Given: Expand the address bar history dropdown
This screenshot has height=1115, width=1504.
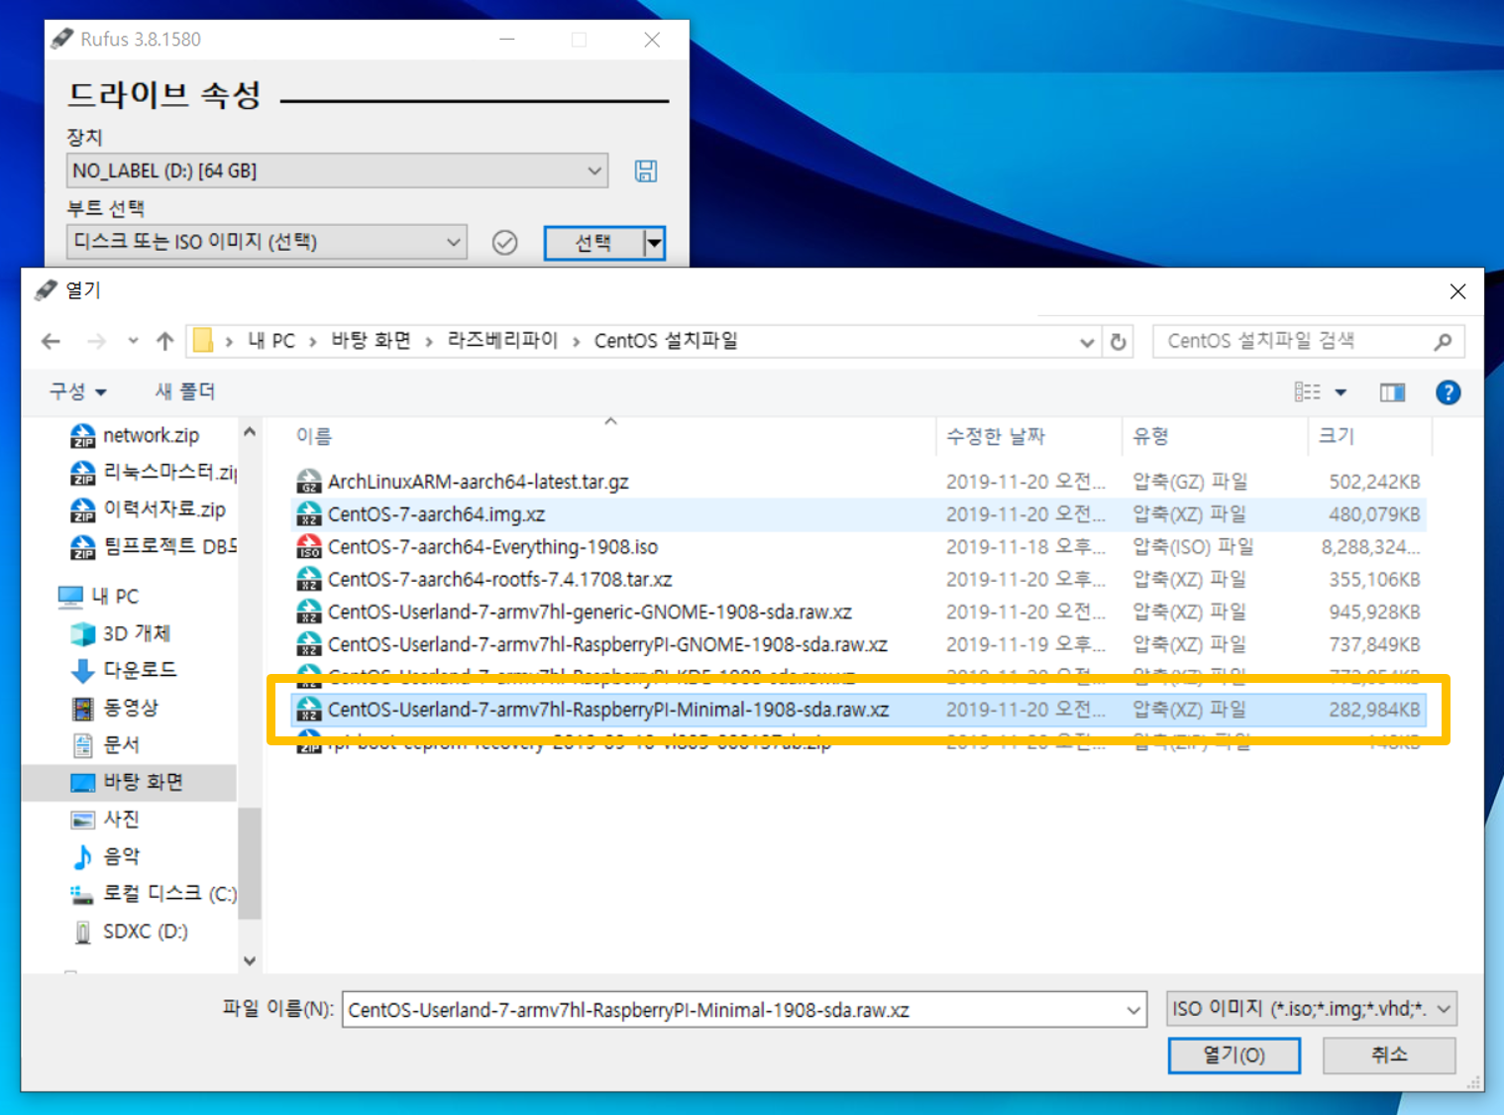Looking at the screenshot, I should [x=1087, y=342].
